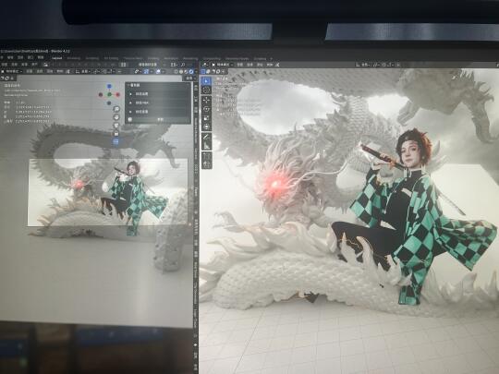Select the Annotate tool in right viewport

point(206,137)
